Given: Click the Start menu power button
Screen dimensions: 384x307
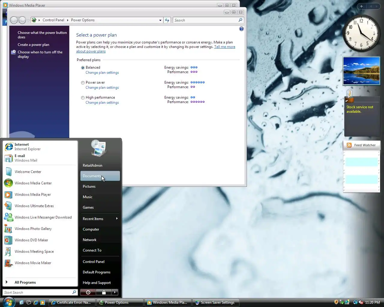Looking at the screenshot, I should click(88, 292).
